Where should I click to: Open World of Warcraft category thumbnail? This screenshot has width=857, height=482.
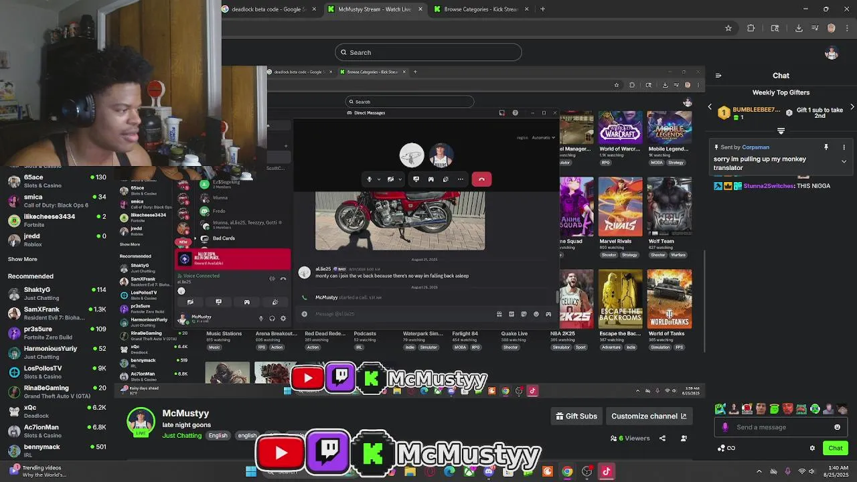(620, 127)
